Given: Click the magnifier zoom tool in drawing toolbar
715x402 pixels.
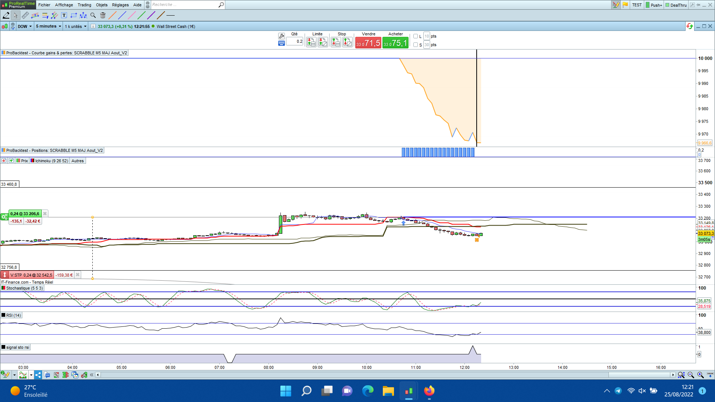Looking at the screenshot, I should (x=93, y=15).
